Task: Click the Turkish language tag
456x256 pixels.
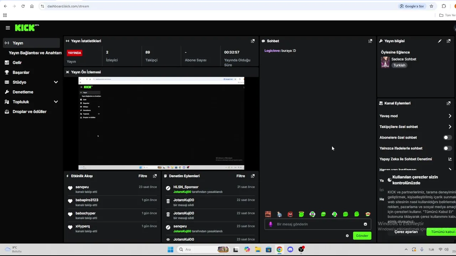Action: pyautogui.click(x=399, y=65)
